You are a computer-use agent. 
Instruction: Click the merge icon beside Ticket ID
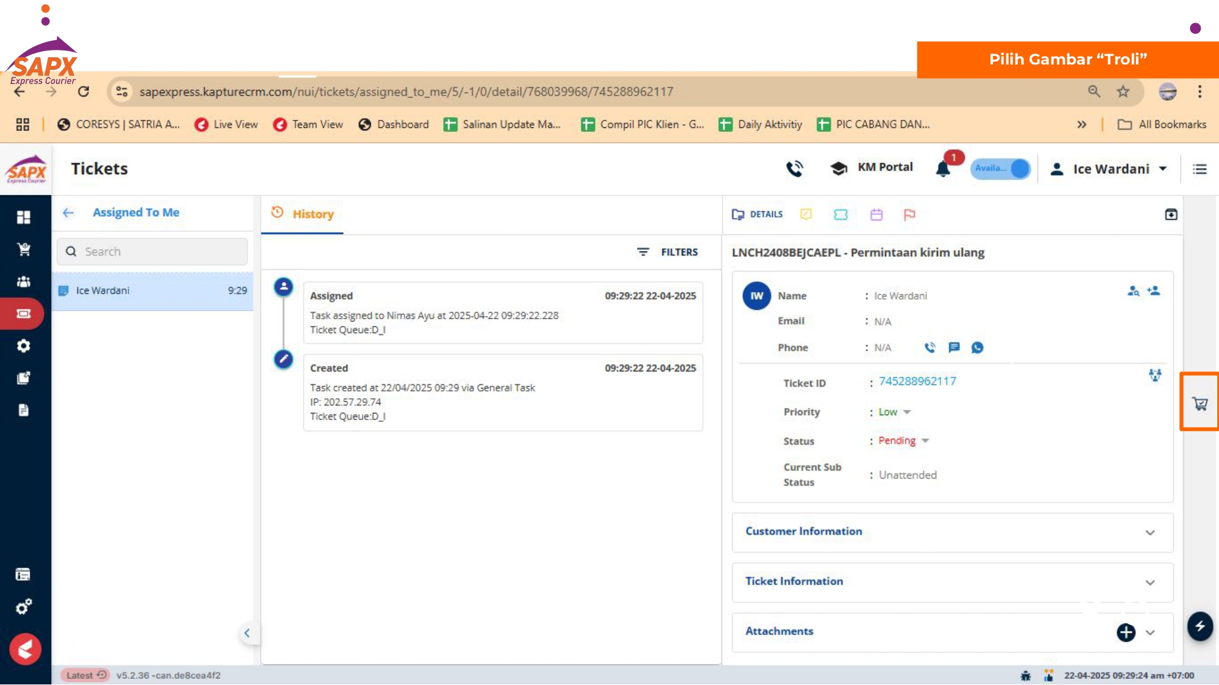(x=1155, y=374)
